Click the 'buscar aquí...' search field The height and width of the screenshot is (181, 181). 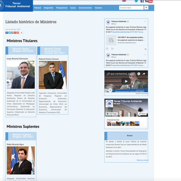point(131,8)
